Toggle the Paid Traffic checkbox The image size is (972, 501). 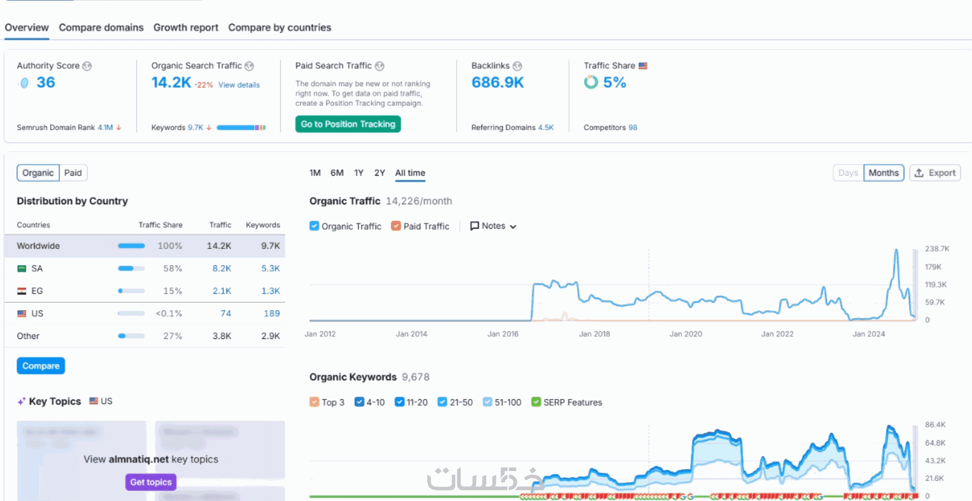pos(396,226)
